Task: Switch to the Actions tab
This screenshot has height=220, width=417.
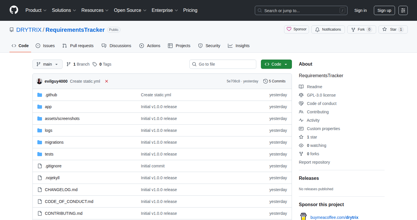Action: (150, 46)
